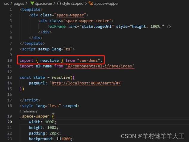
Task: Click the "vue-demi" module string
Action: (89, 61)
